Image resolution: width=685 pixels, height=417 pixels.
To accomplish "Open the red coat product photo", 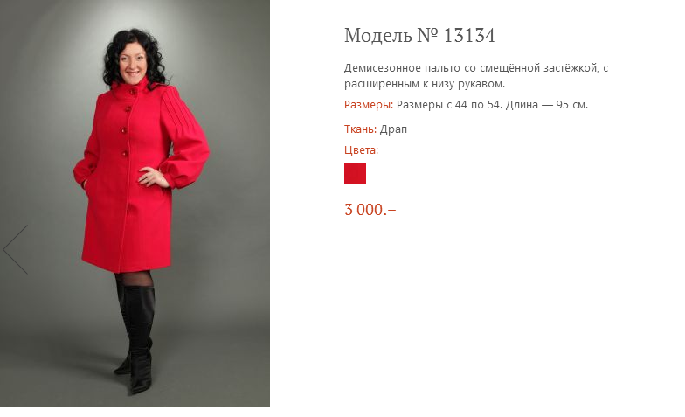I will pyautogui.click(x=135, y=203).
